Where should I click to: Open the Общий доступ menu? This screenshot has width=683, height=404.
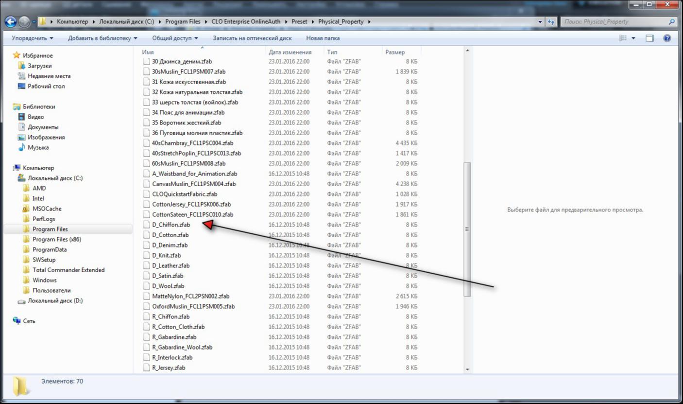click(x=175, y=38)
